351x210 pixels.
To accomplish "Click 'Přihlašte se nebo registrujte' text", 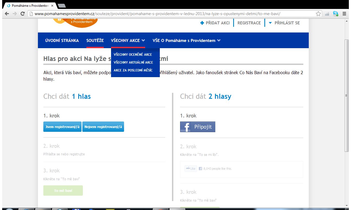I will tap(64, 154).
